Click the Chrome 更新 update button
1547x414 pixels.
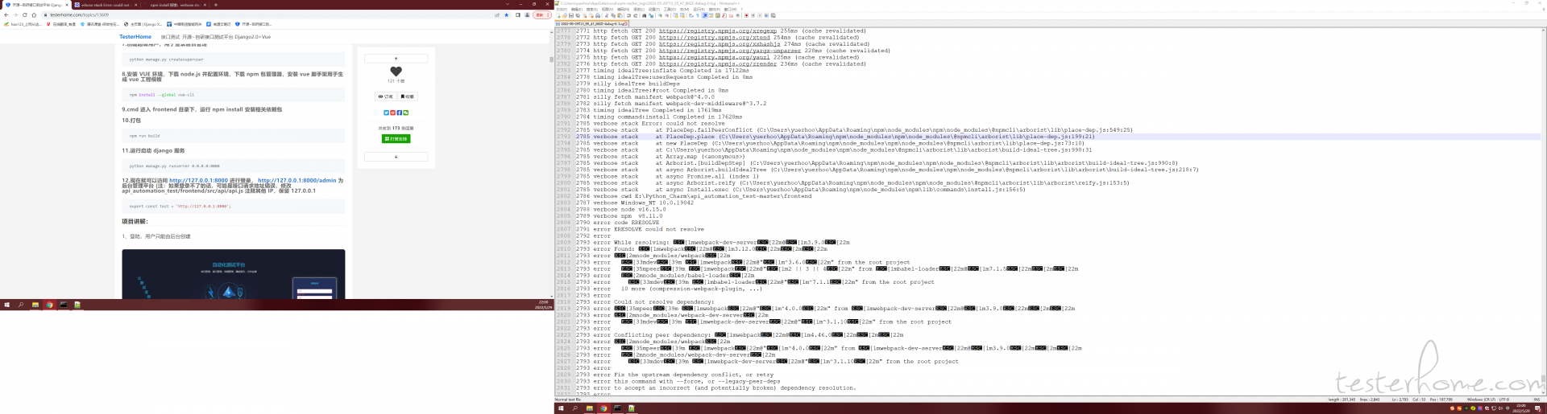pos(542,14)
